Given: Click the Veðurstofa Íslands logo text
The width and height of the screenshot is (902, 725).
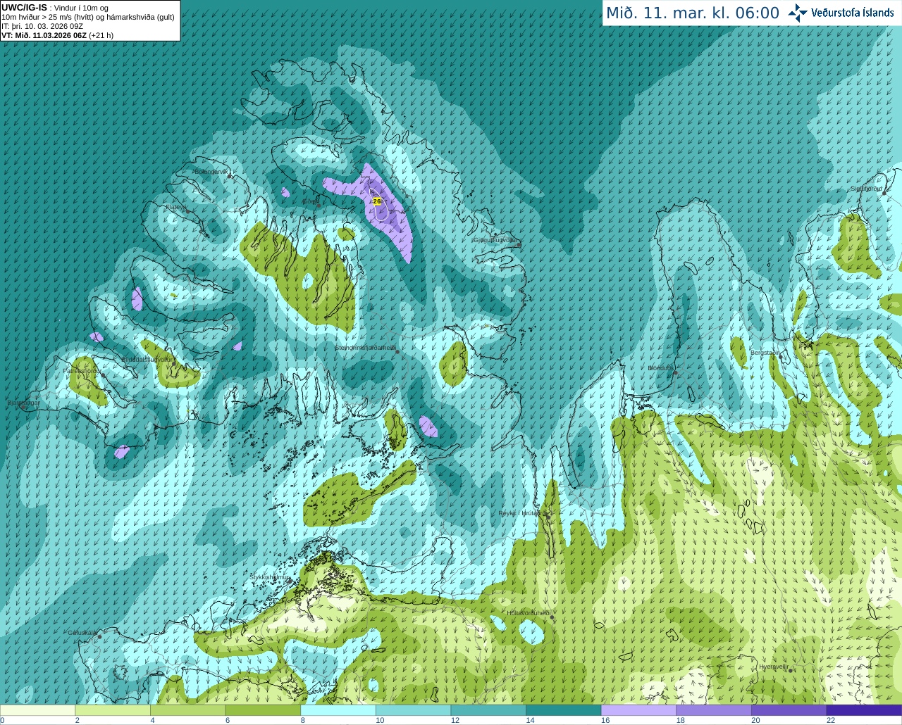Looking at the screenshot, I should tap(853, 13).
